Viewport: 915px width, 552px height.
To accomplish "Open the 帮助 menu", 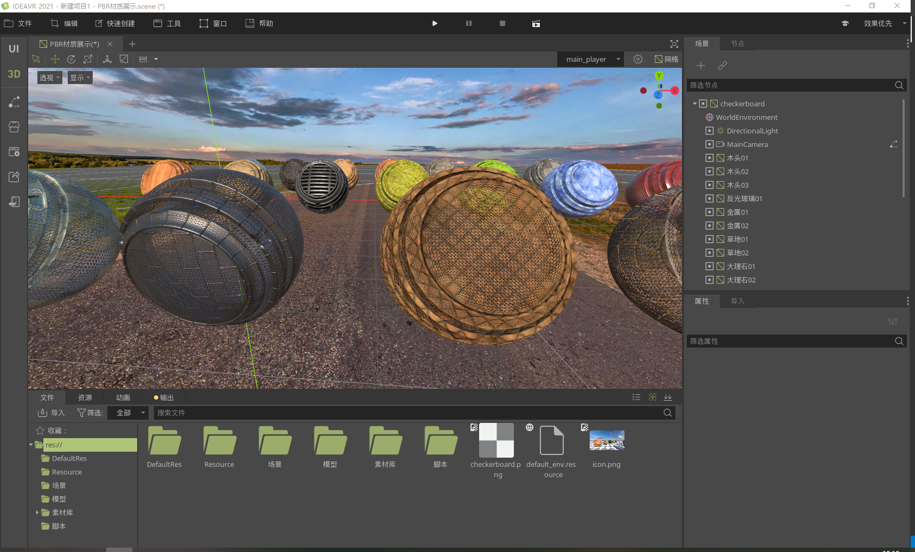I will pyautogui.click(x=259, y=23).
